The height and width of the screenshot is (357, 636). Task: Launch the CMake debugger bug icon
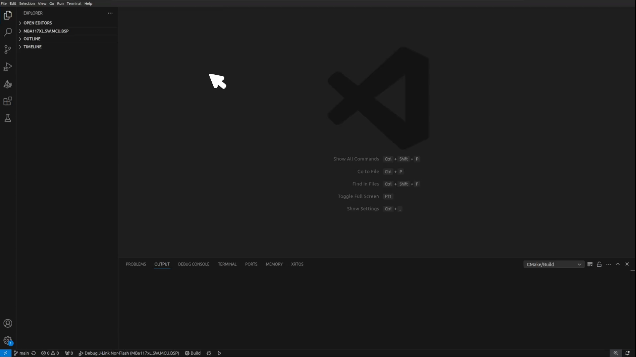click(x=209, y=353)
